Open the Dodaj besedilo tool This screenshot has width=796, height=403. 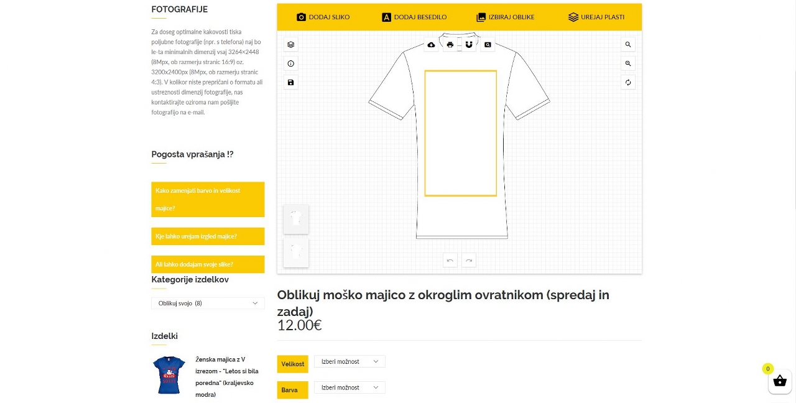point(414,17)
